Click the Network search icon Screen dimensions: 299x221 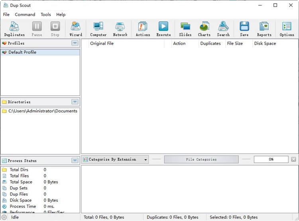[x=120, y=29]
